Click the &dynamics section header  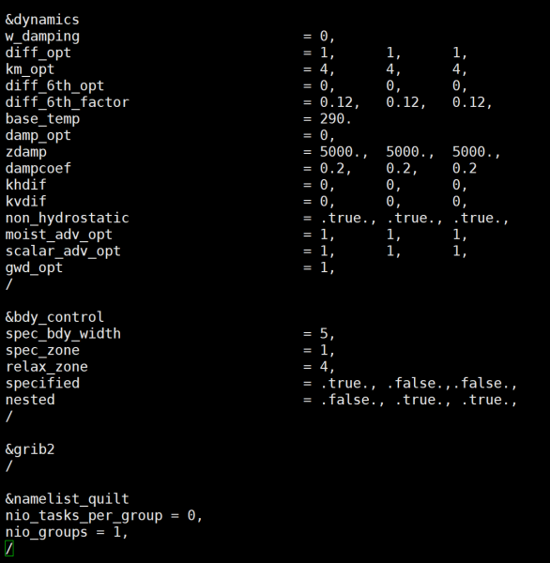tap(42, 20)
